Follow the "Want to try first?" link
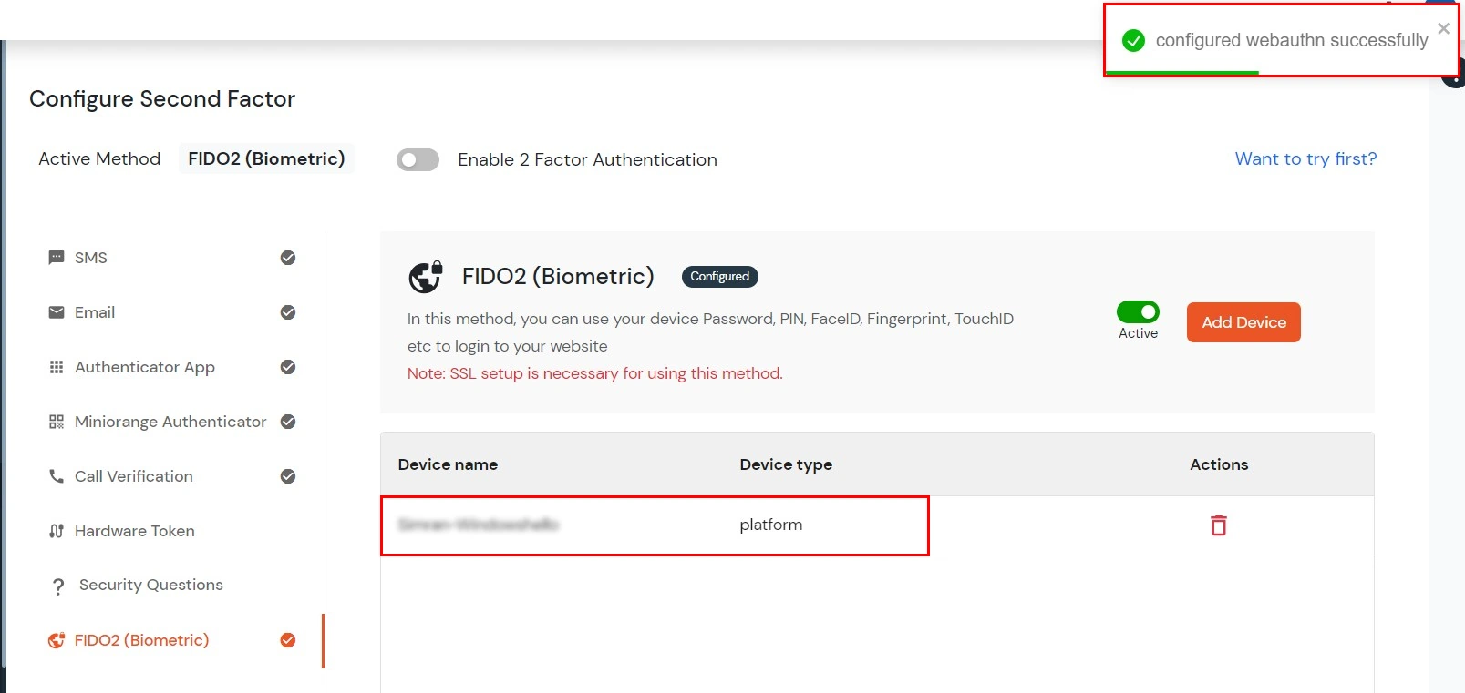This screenshot has height=693, width=1465. click(x=1305, y=158)
